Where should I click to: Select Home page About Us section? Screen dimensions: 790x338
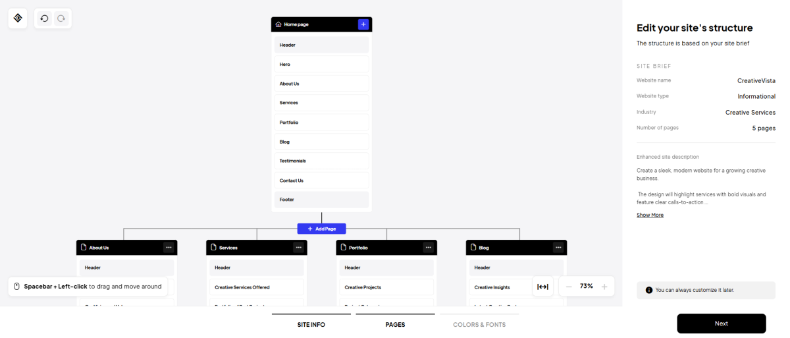(321, 84)
